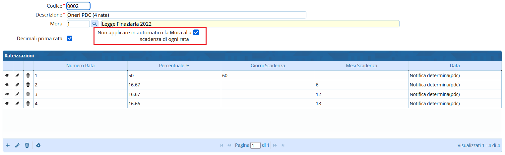Image resolution: width=505 pixels, height=155 pixels.
Task: Click the Codice input field
Action: point(78,6)
